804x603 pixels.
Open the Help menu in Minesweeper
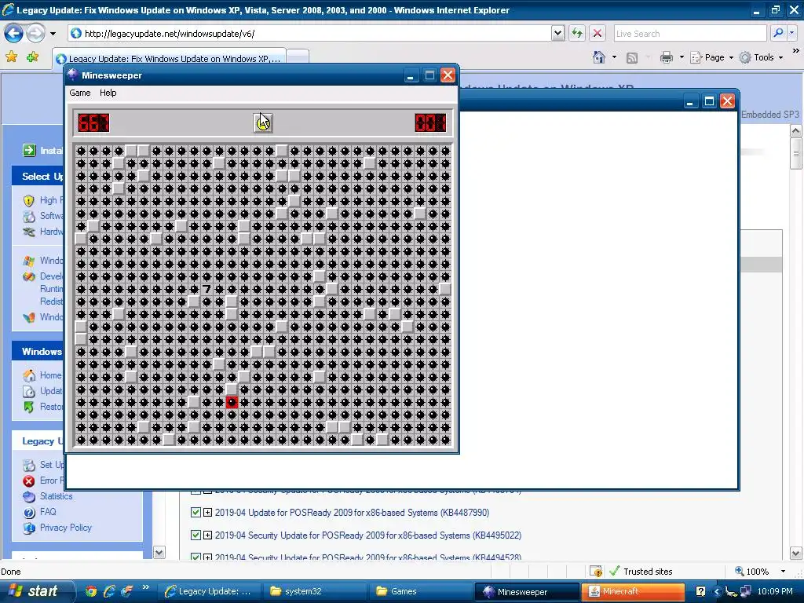[108, 93]
